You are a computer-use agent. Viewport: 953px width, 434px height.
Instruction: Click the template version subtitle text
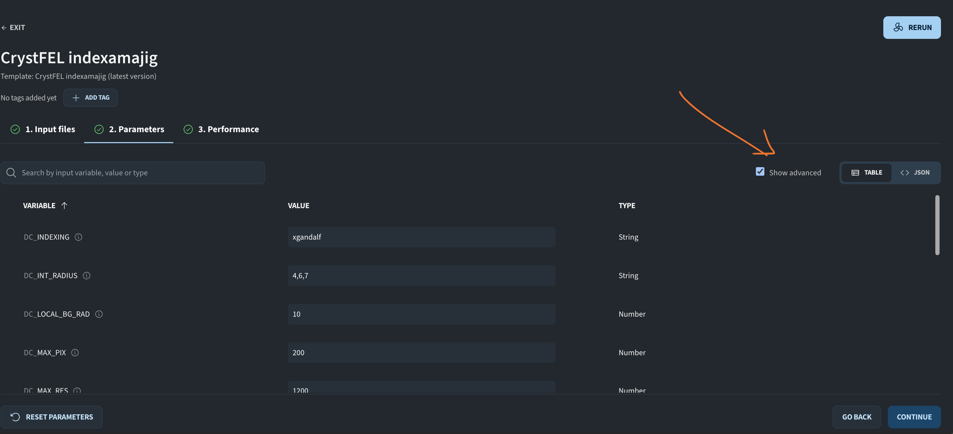pos(79,76)
